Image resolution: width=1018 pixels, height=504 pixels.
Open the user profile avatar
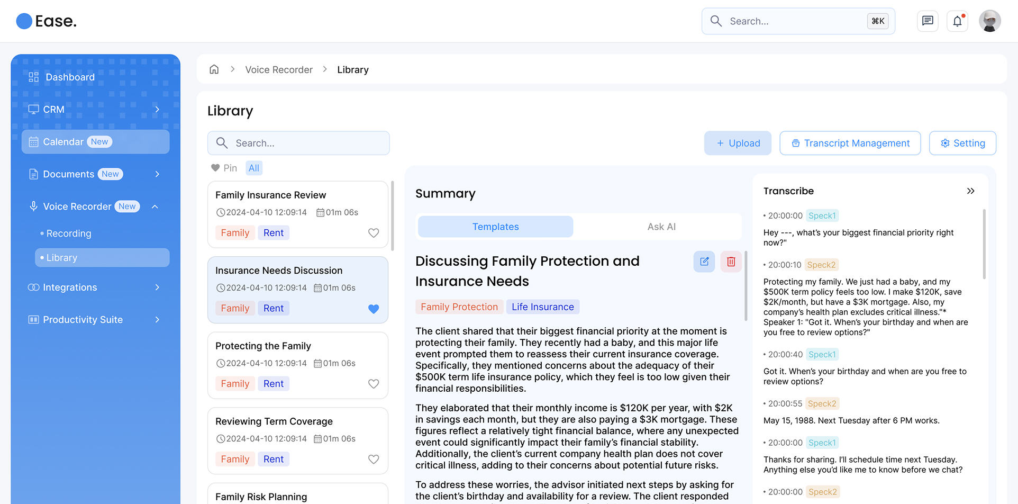pos(989,21)
